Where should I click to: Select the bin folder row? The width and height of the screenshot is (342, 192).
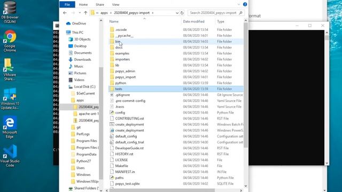click(176, 42)
